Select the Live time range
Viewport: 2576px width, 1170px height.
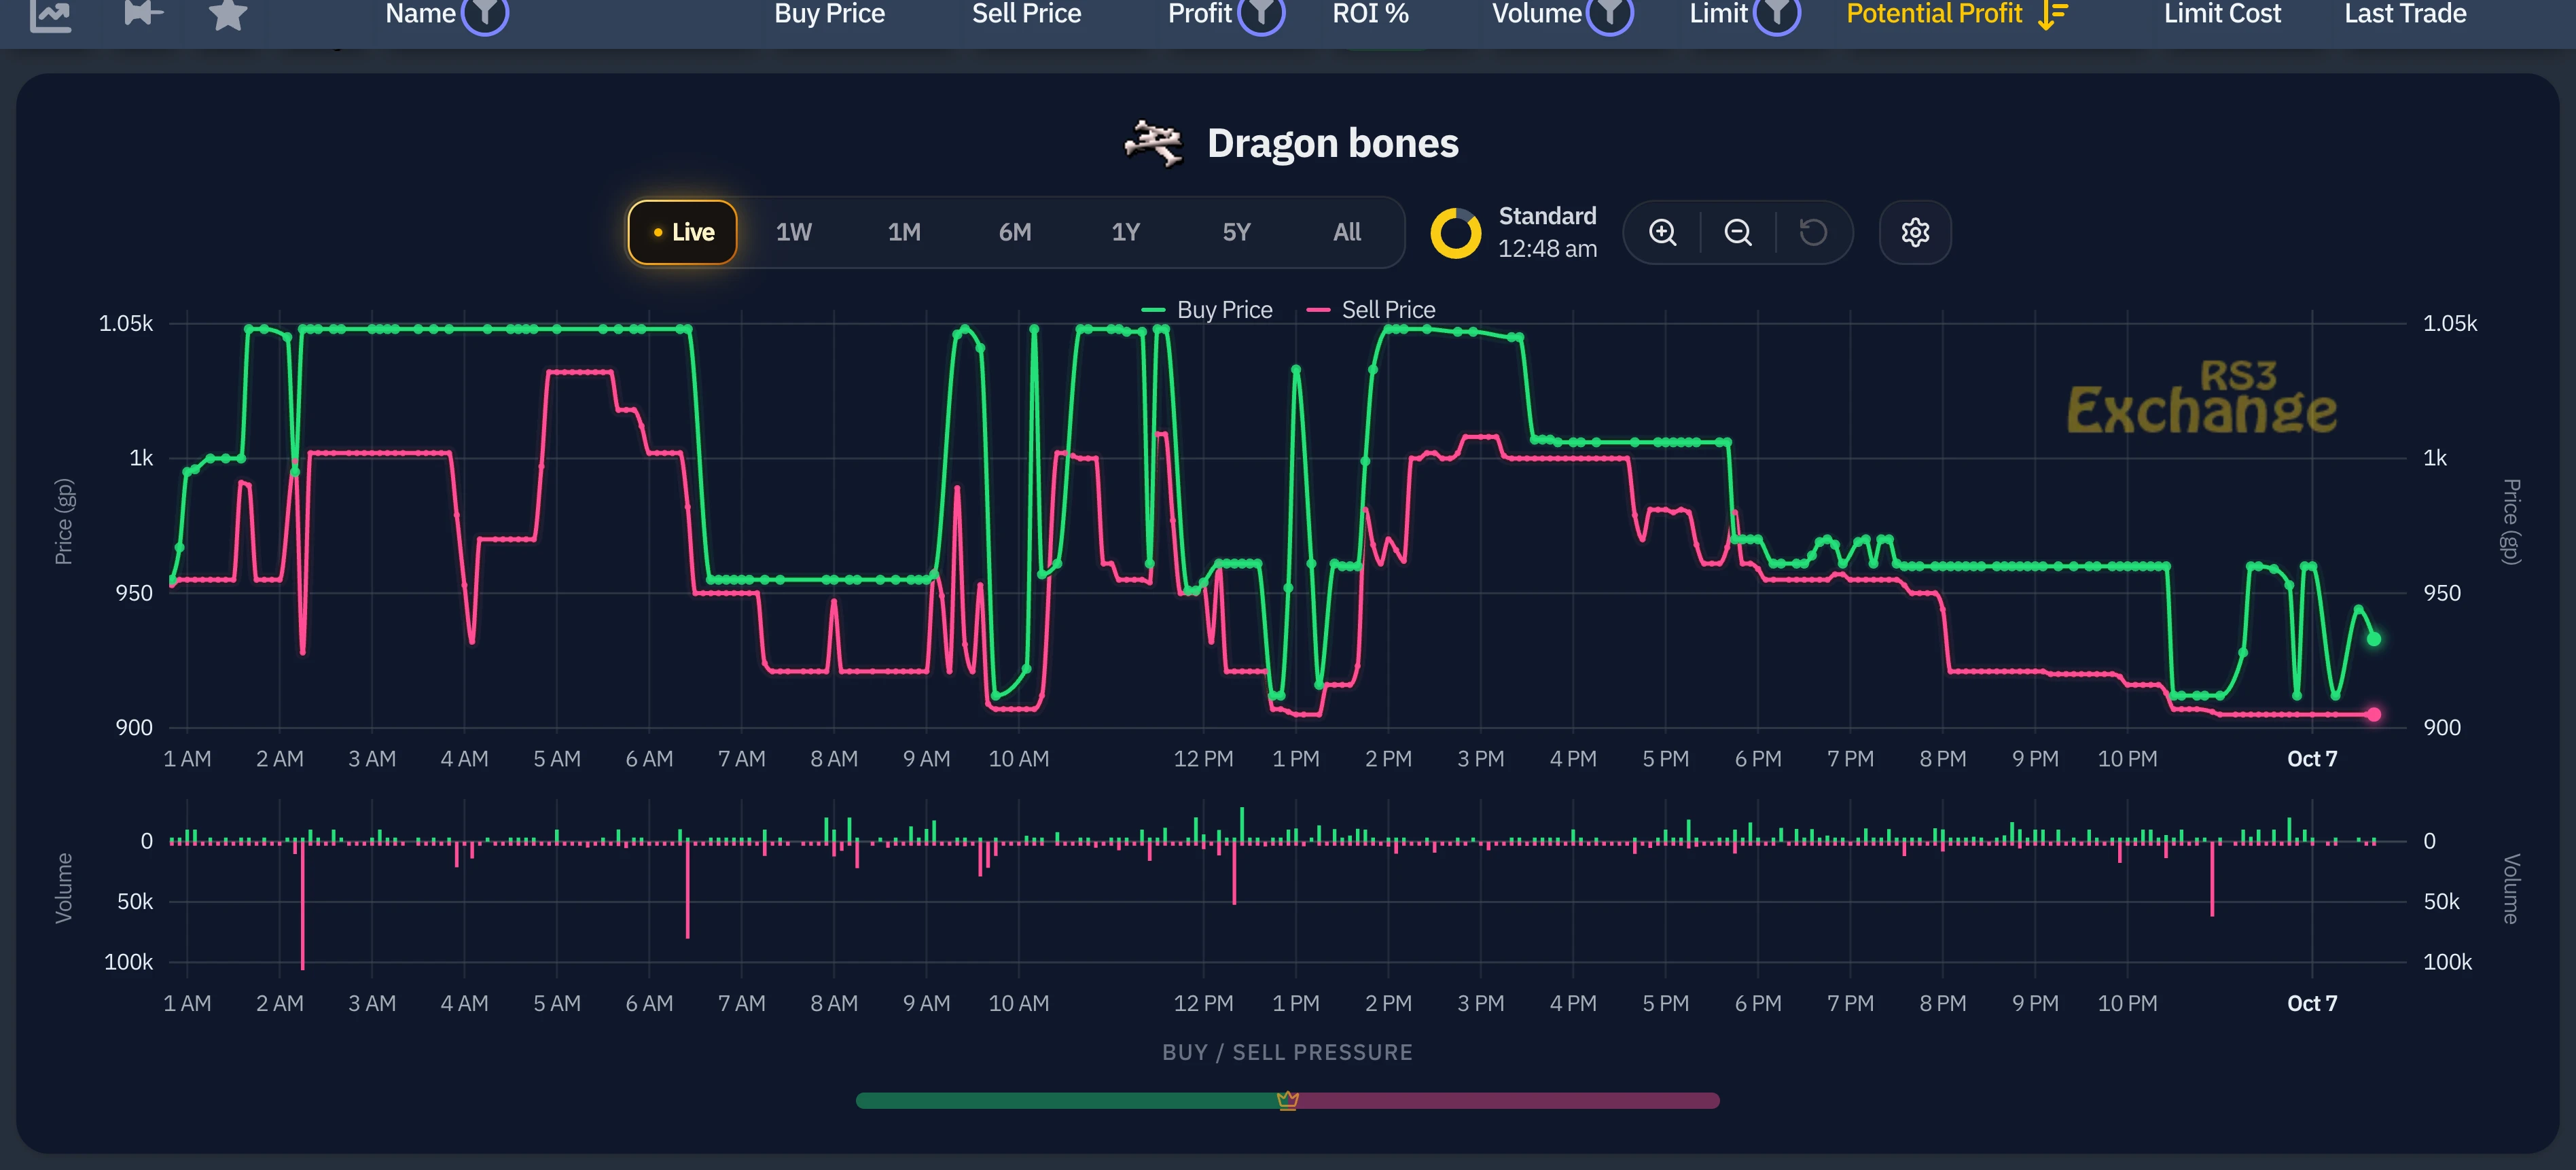point(683,232)
